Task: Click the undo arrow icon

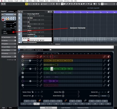Action: tap(2, 4)
